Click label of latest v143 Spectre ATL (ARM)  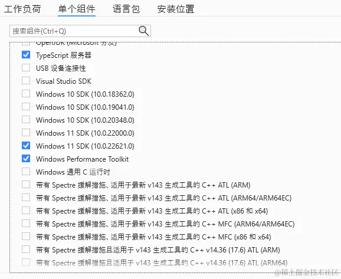pyautogui.click(x=143, y=185)
